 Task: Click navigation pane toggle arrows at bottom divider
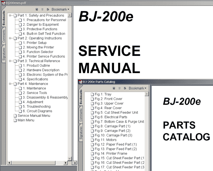[x=75, y=163]
